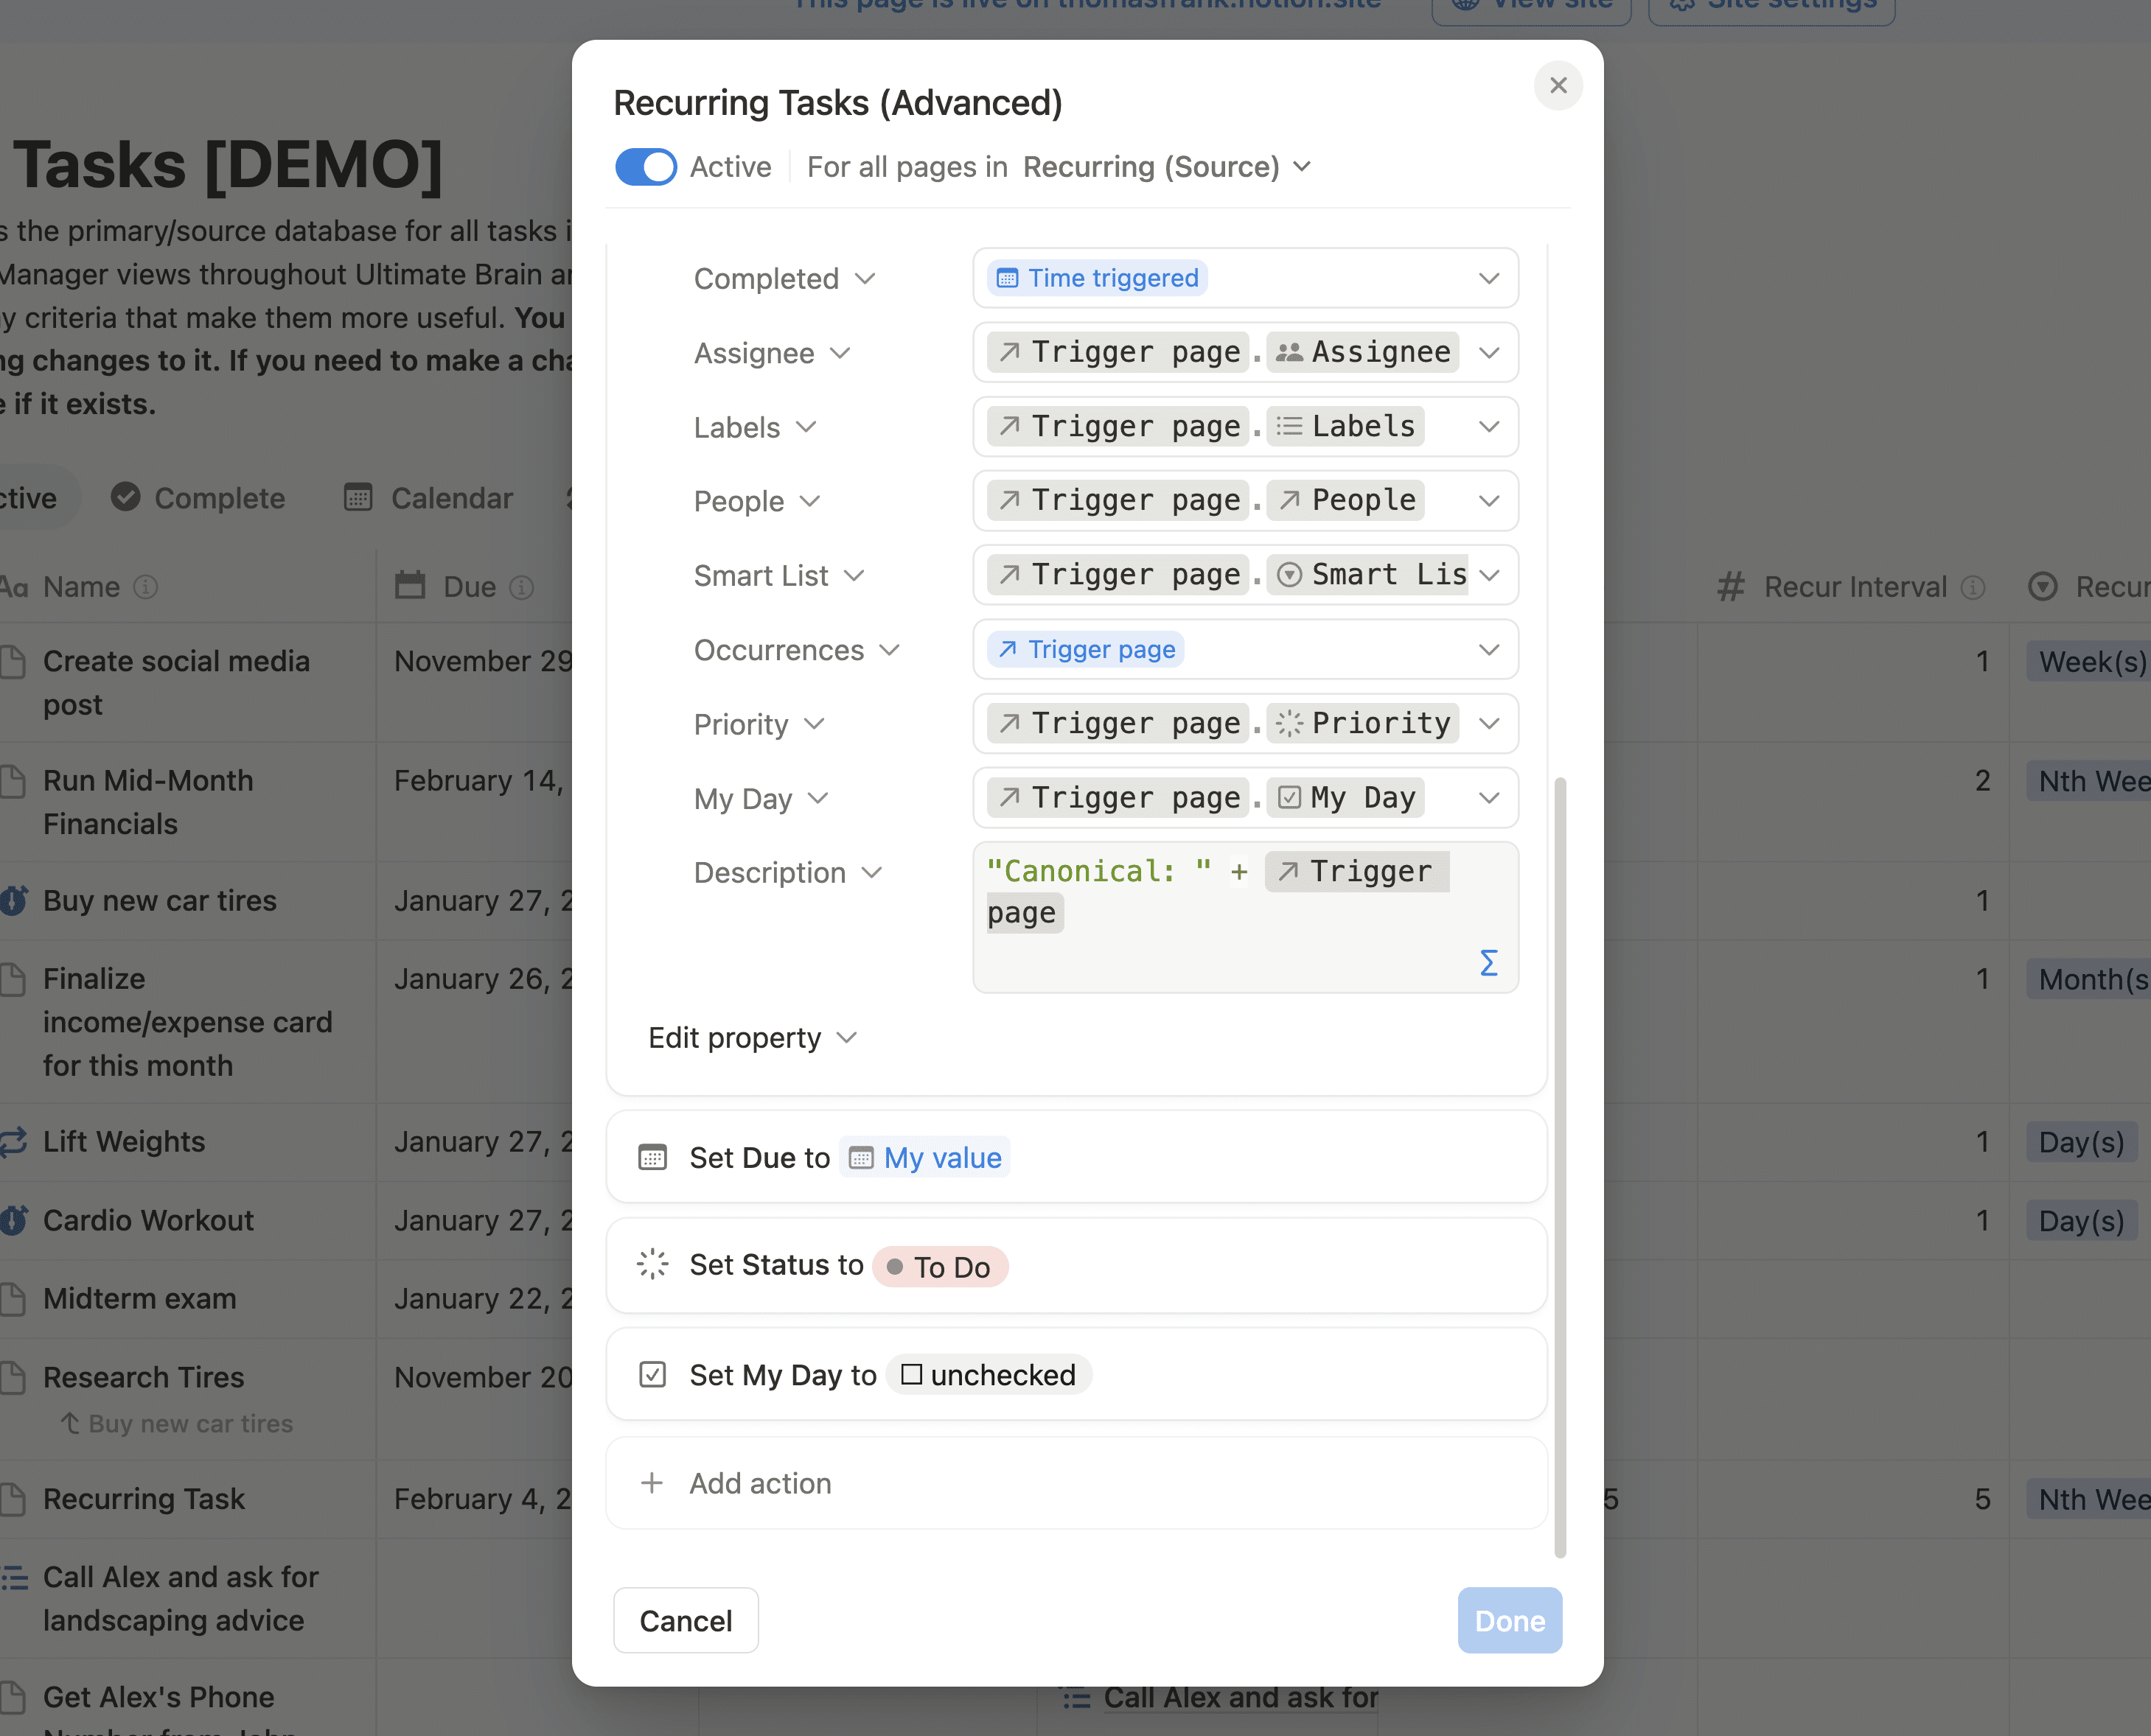
Task: Open the Calendar view tab
Action: tap(428, 497)
